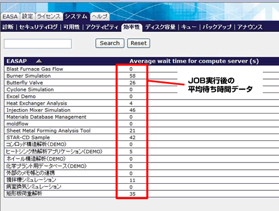Click wait time 35 for 矩形板荷重解析
The height and width of the screenshot is (211, 279).
[x=132, y=194]
